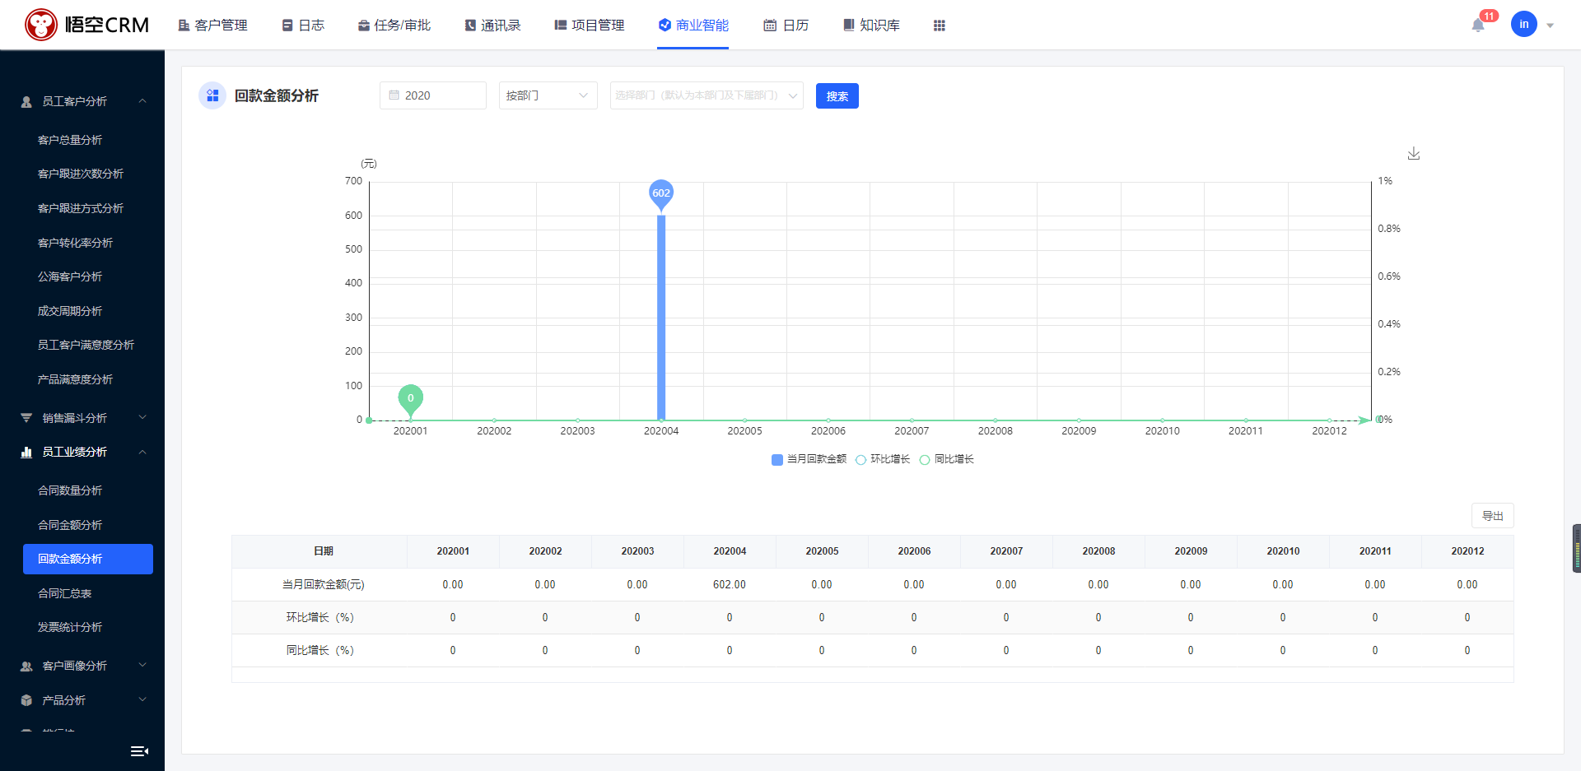
Task: Open 客户管理 in the top navigation
Action: point(212,26)
